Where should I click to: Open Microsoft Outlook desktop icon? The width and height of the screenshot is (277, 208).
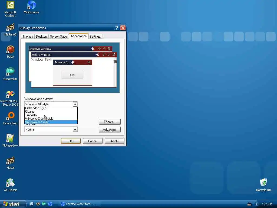coord(10,9)
